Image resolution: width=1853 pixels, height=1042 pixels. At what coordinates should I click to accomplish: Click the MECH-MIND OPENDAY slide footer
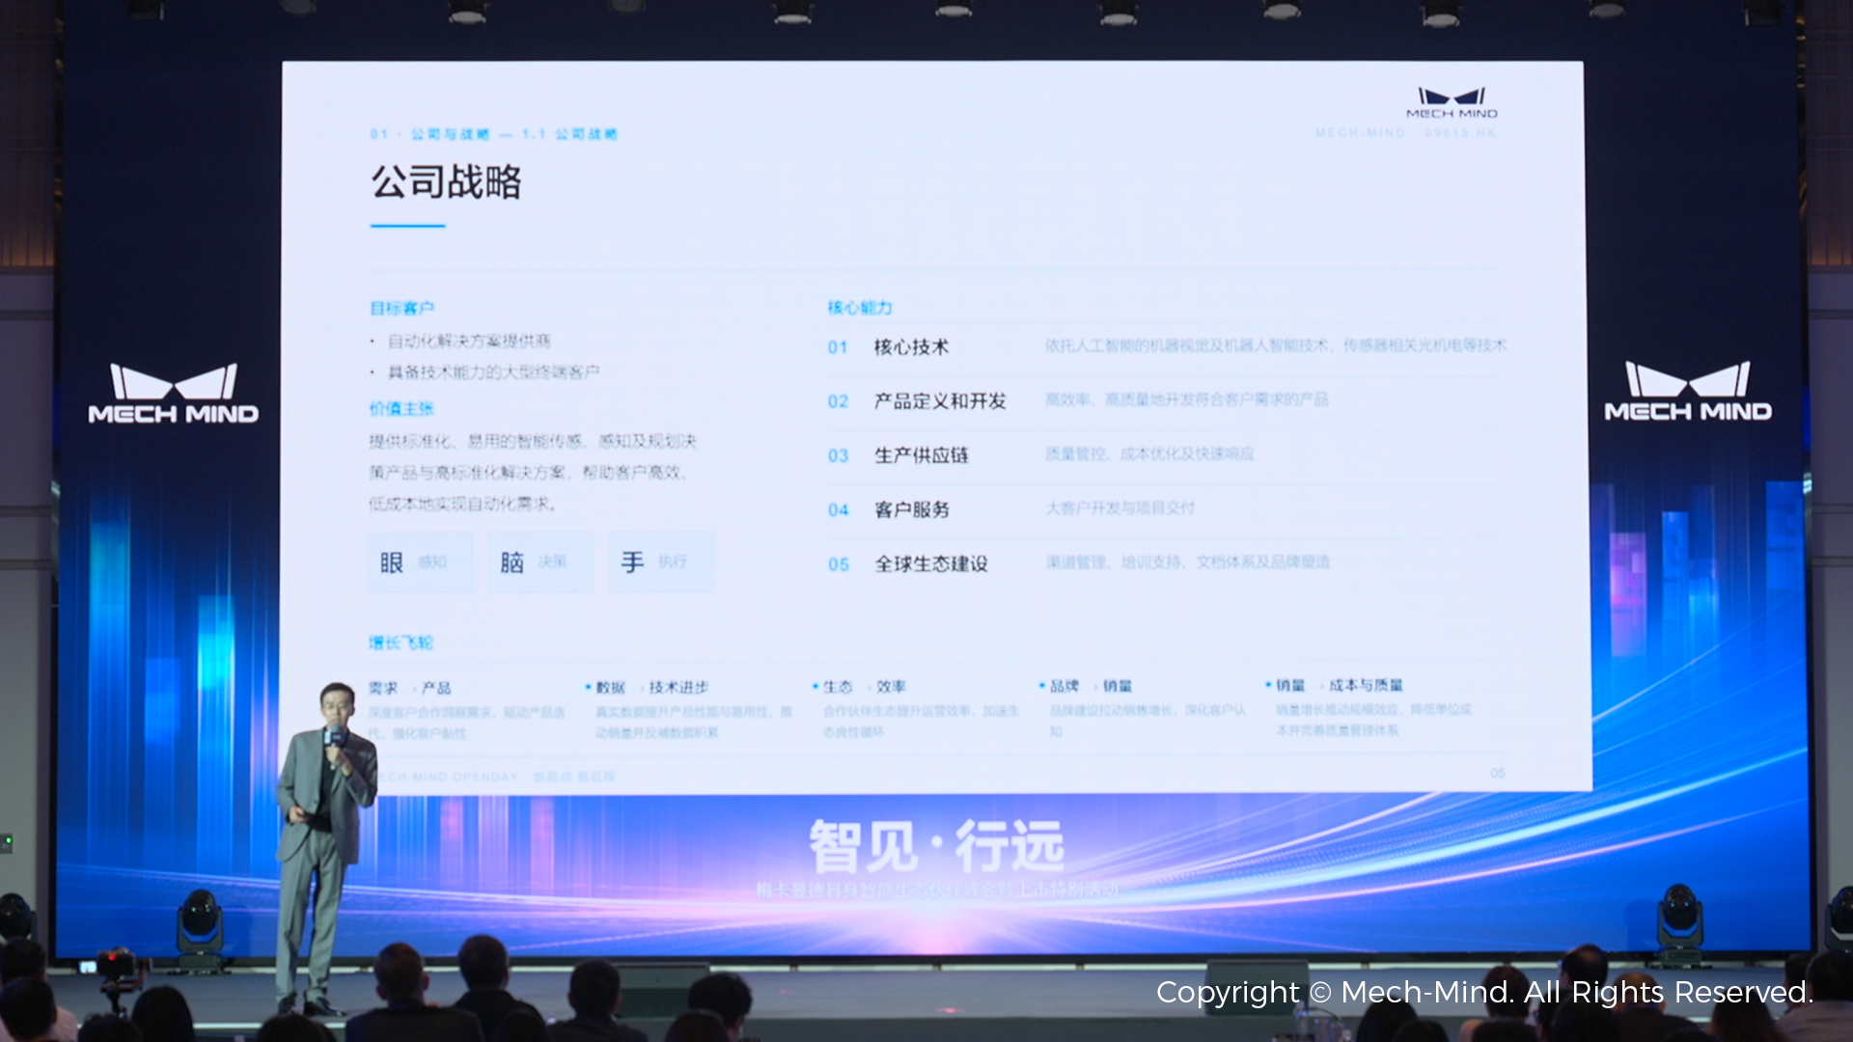(x=495, y=777)
